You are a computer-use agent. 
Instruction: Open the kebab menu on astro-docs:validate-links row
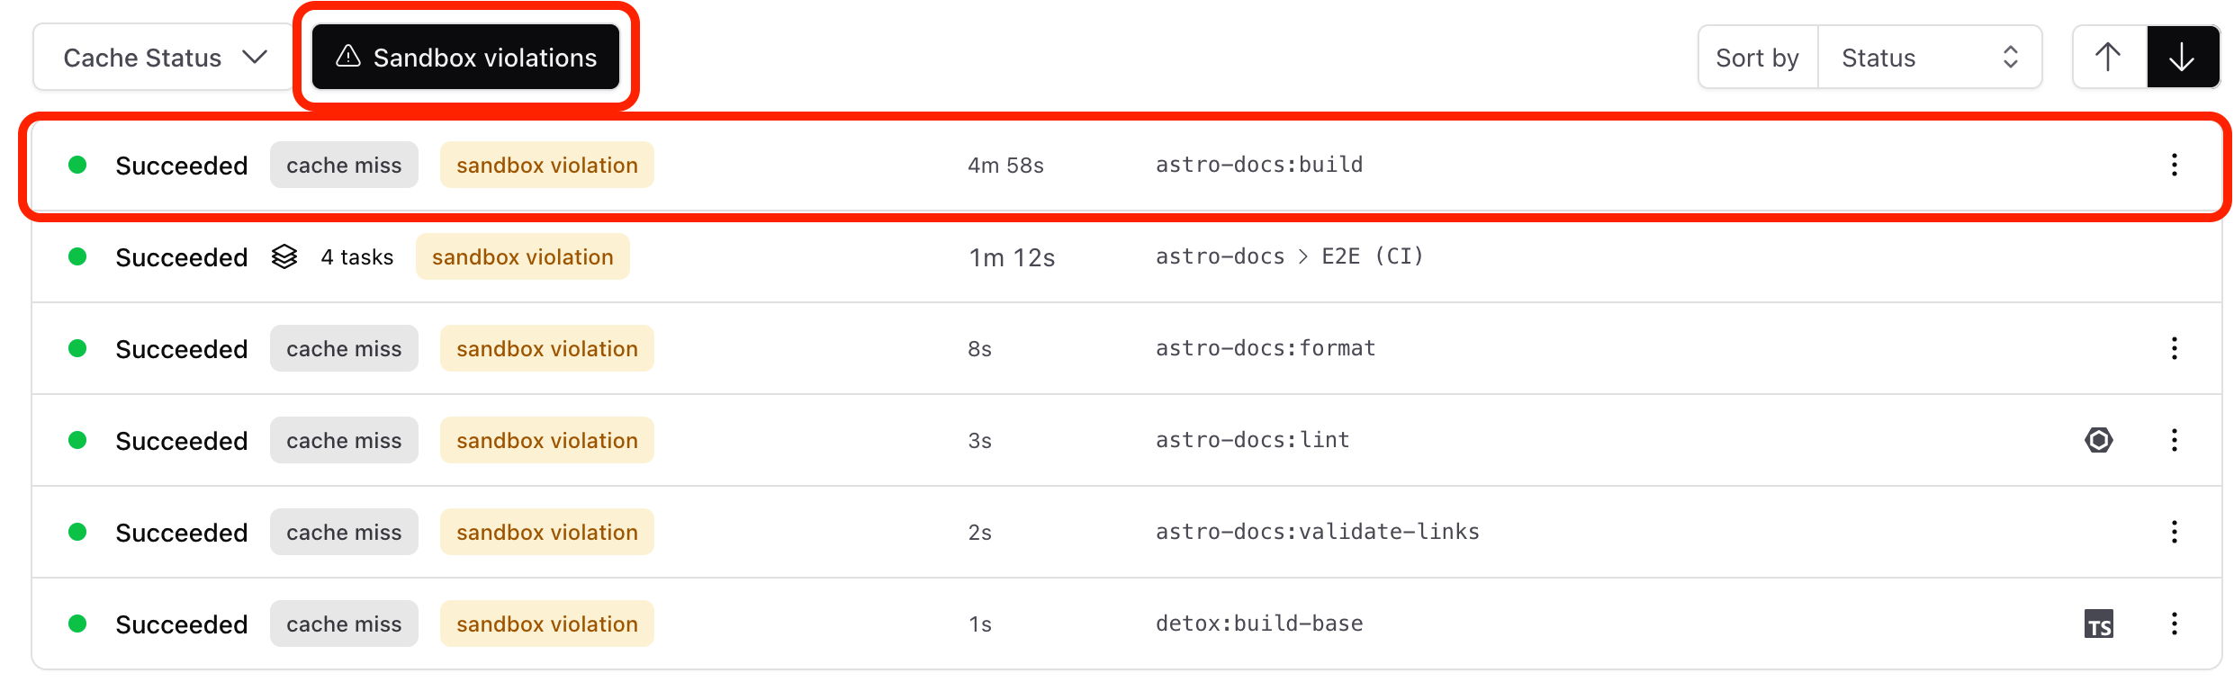(x=2175, y=532)
